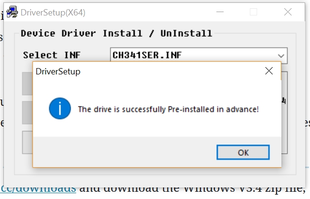Click the 'Device Driver Install / UnInstall' group heading
The image size is (310, 199).
pyautogui.click(x=116, y=33)
